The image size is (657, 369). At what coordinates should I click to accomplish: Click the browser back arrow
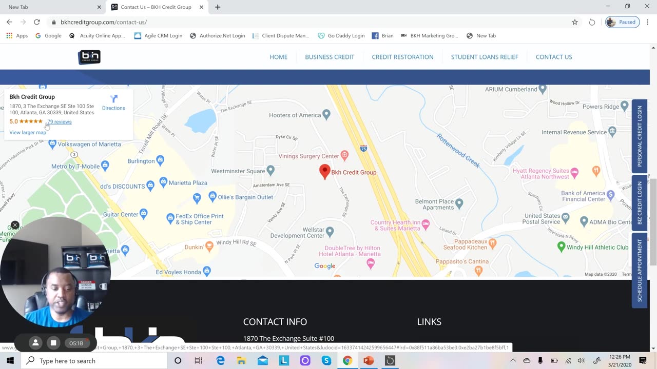pos(9,22)
